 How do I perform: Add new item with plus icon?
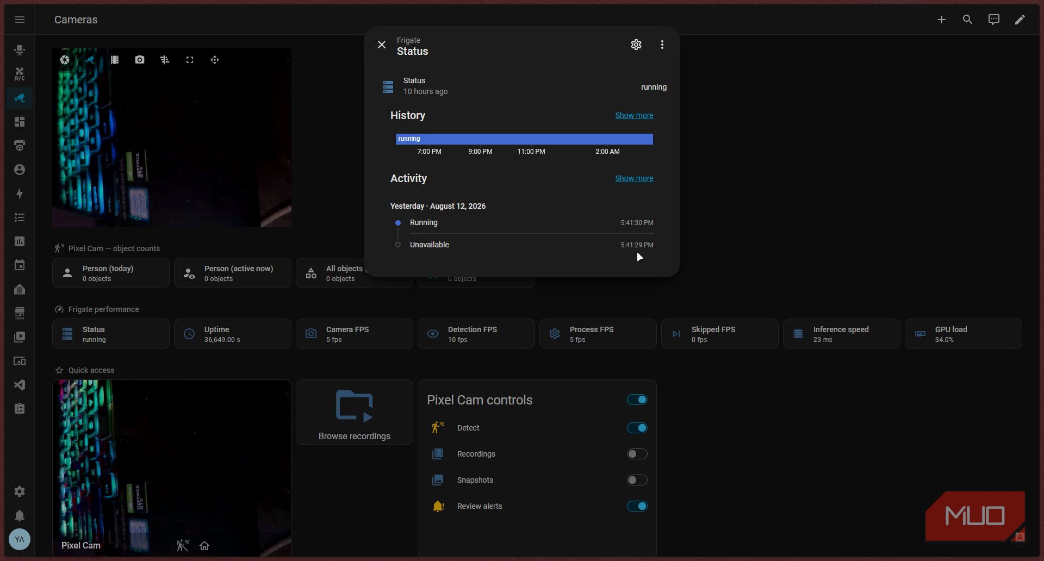coord(941,20)
